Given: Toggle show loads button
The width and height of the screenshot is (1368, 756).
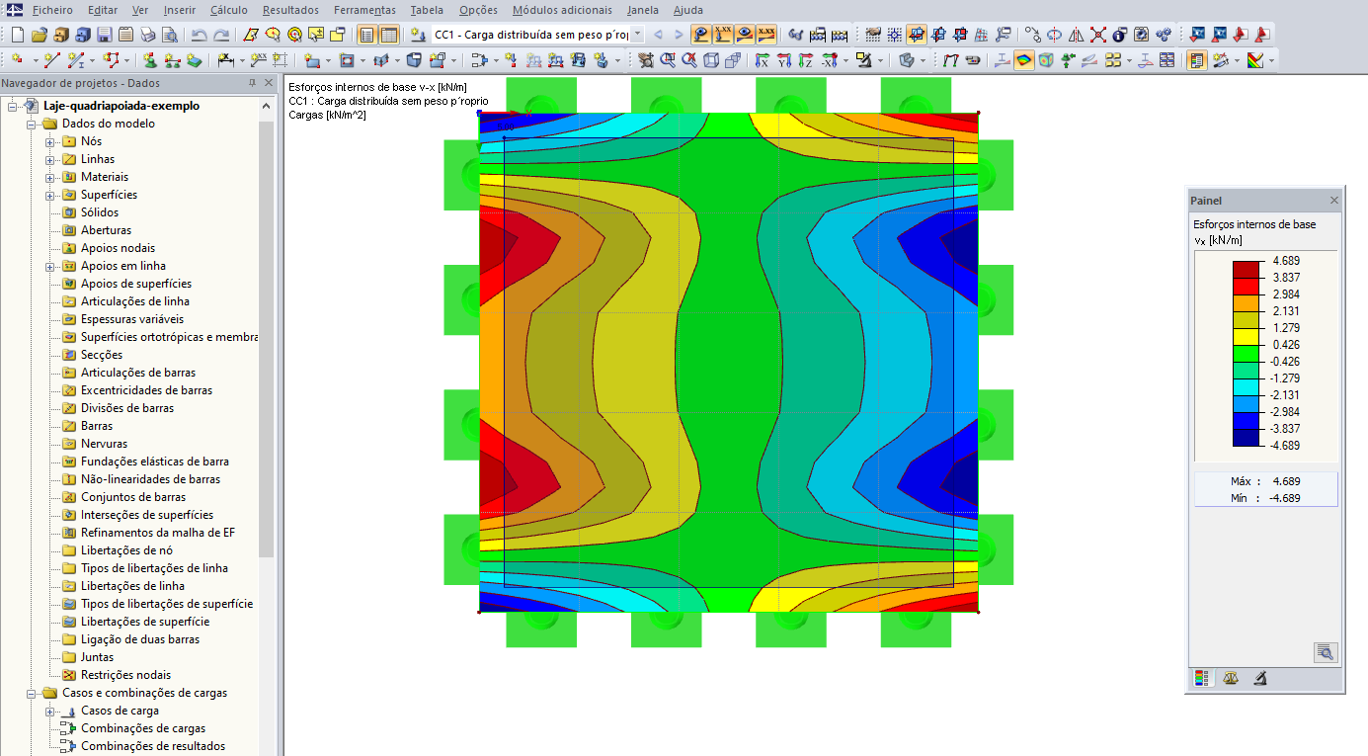Looking at the screenshot, I should 700,35.
